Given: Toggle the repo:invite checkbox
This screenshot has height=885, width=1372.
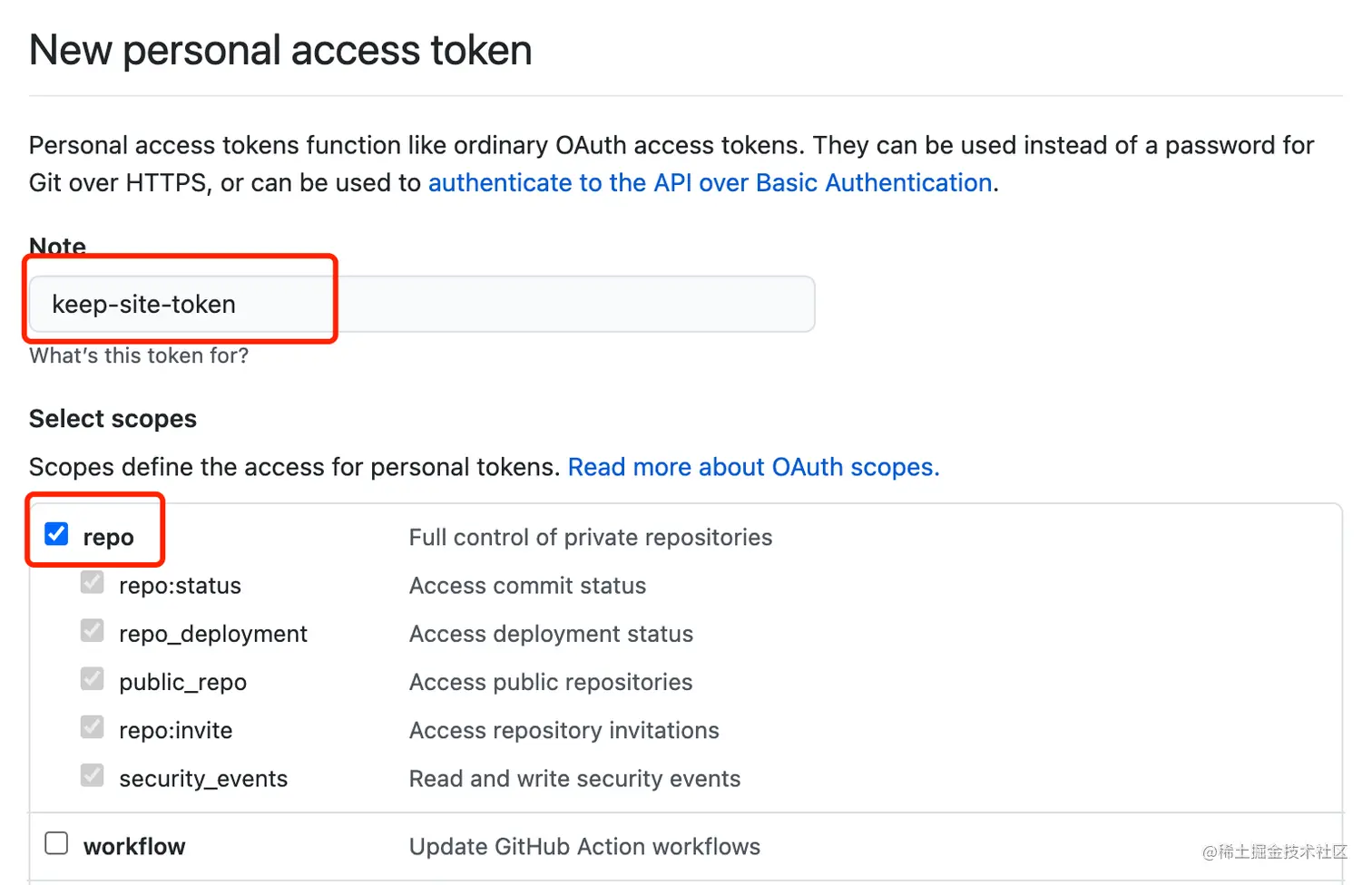Looking at the screenshot, I should click(93, 727).
